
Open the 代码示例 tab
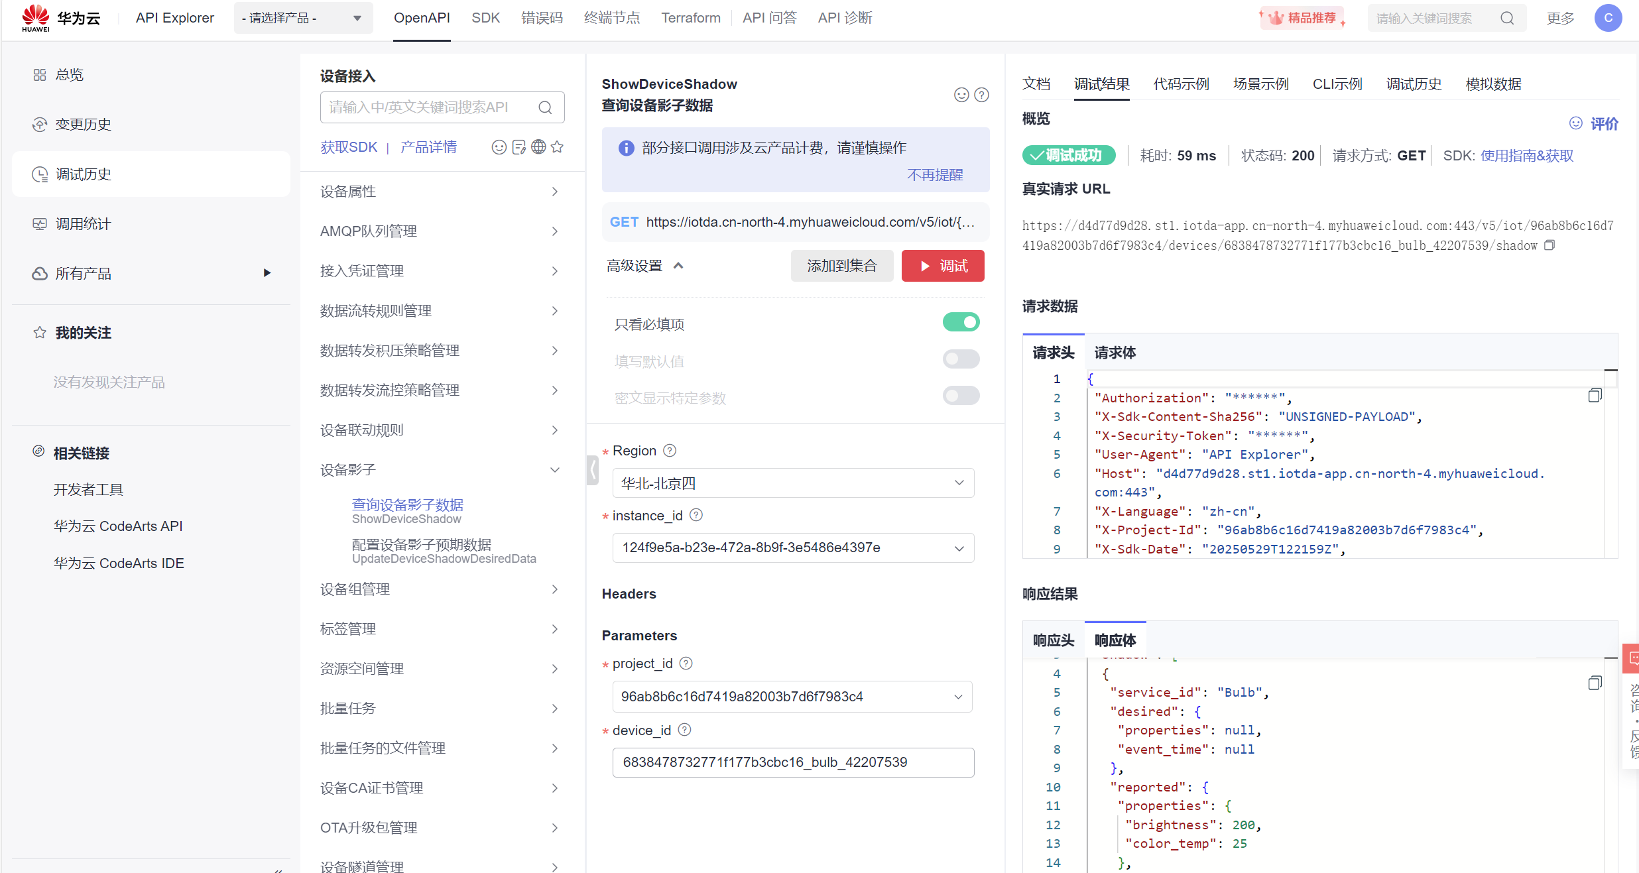[1181, 84]
